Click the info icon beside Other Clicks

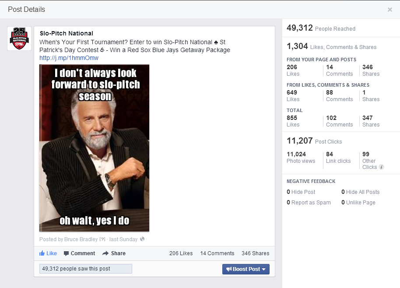click(381, 167)
